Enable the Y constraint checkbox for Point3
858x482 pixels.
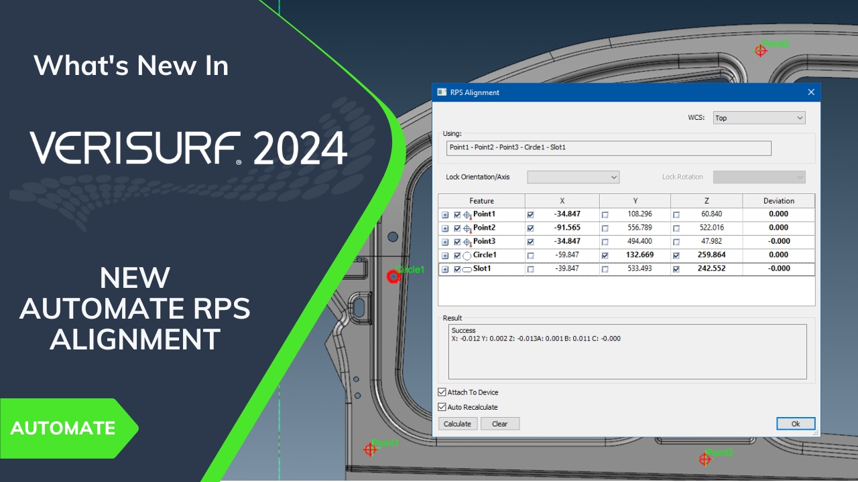click(x=605, y=242)
